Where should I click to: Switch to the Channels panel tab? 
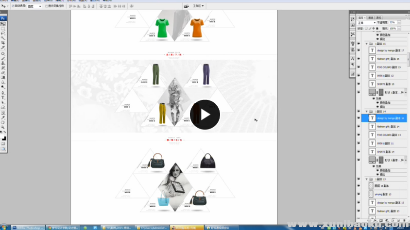coord(371,17)
